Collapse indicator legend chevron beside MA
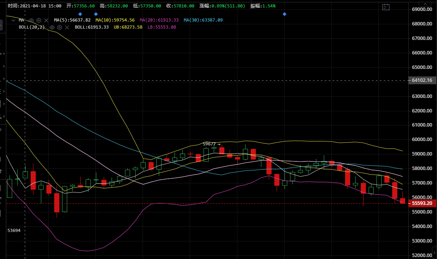The height and width of the screenshot is (259, 437). point(13,20)
